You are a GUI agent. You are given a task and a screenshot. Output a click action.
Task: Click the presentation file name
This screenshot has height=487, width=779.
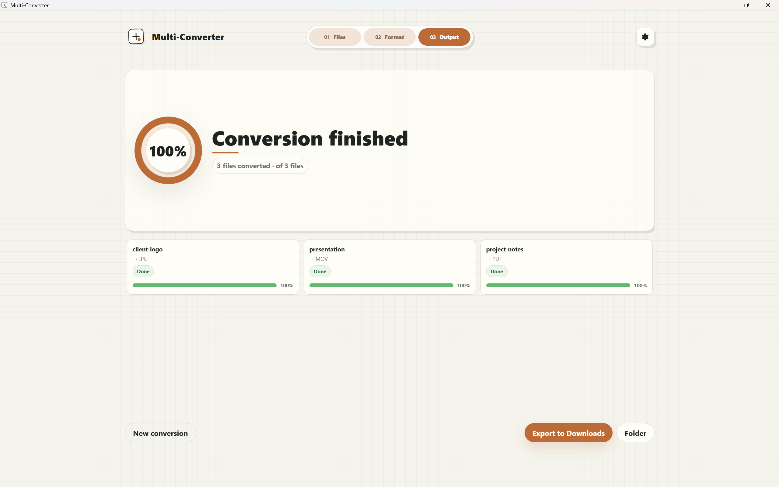(327, 249)
